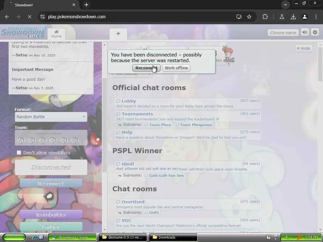323x242 pixels.
Task: Click the news poster name Setsu on Nov 10
Action: click(x=21, y=55)
